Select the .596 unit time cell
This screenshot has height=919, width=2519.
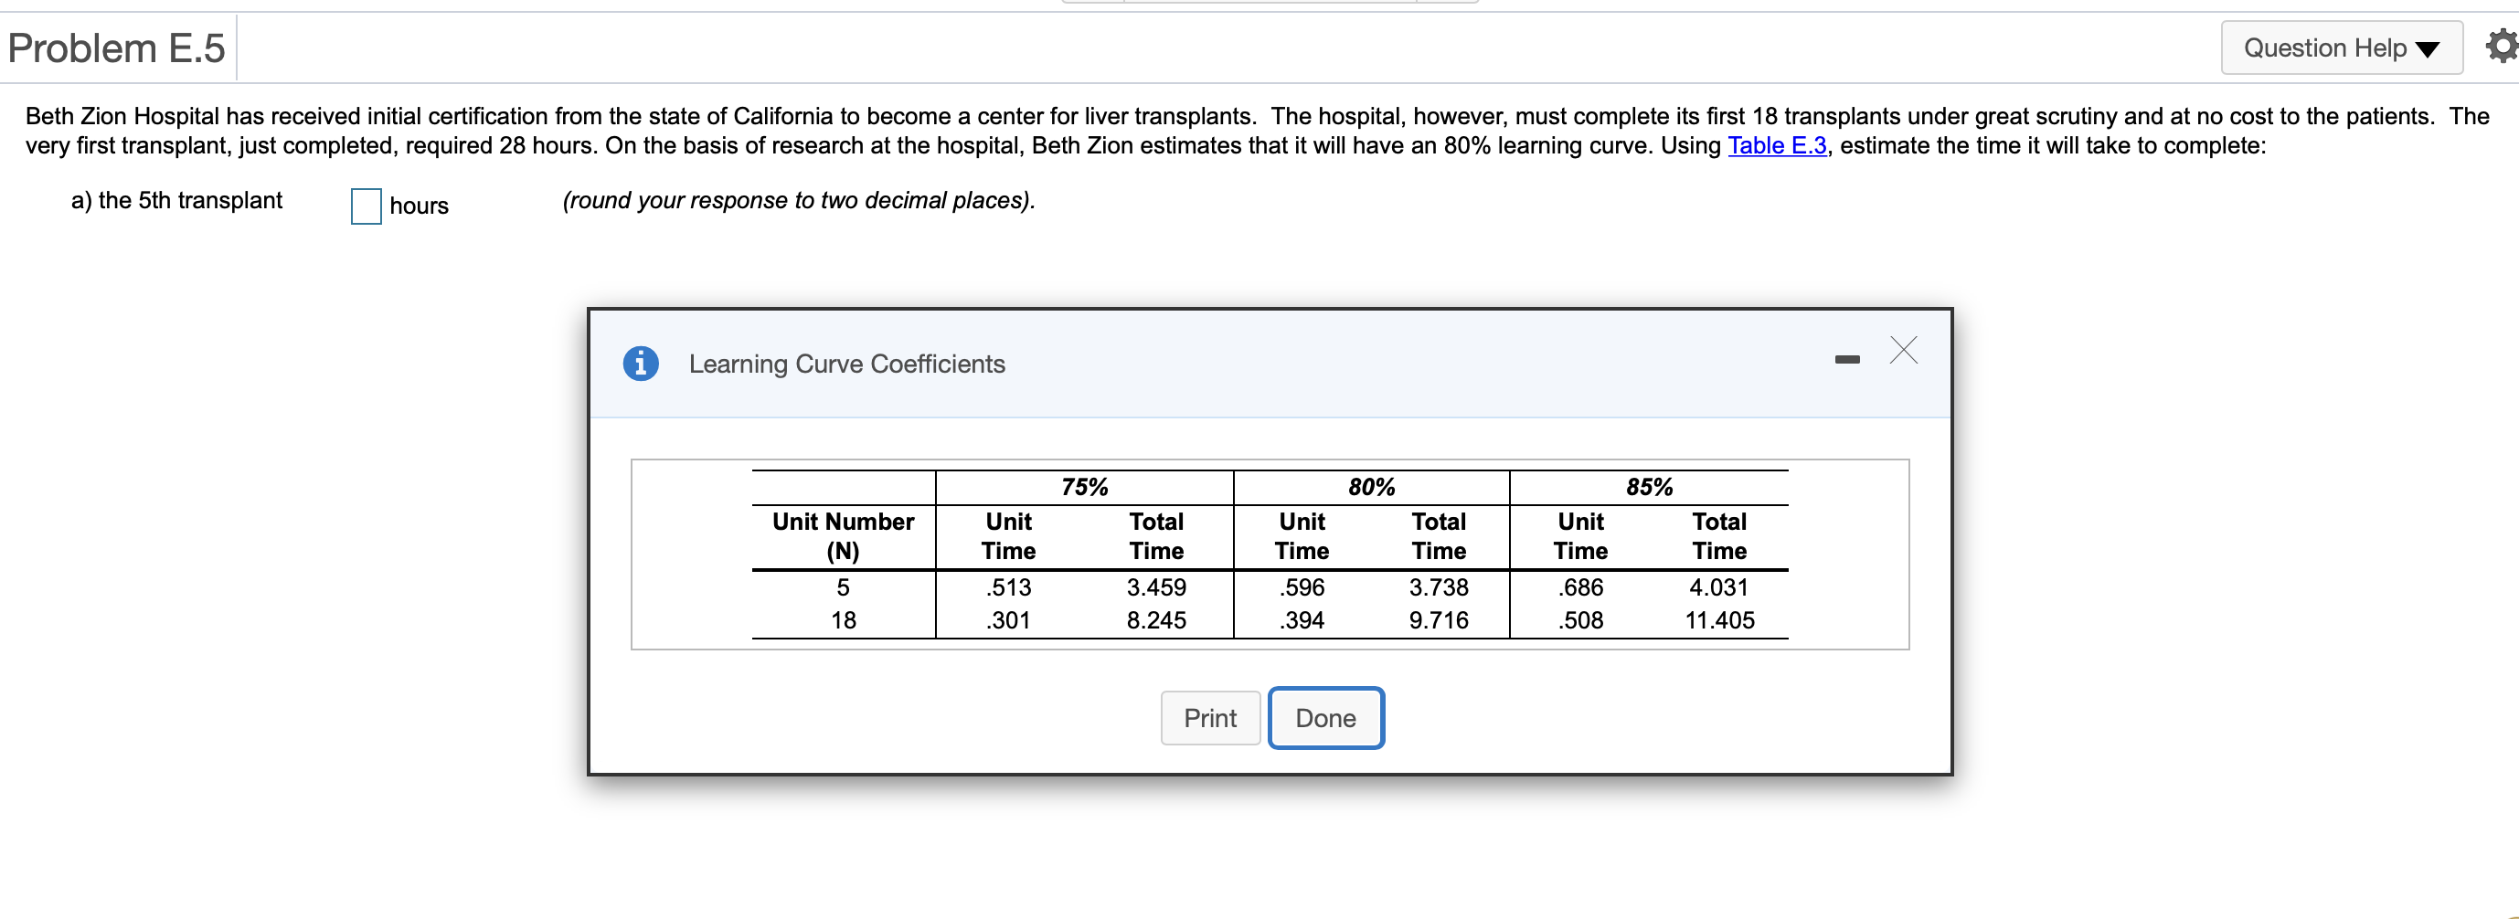click(1301, 586)
